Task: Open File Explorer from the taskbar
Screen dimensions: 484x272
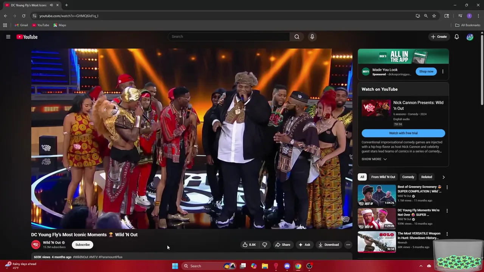Action: point(265,266)
